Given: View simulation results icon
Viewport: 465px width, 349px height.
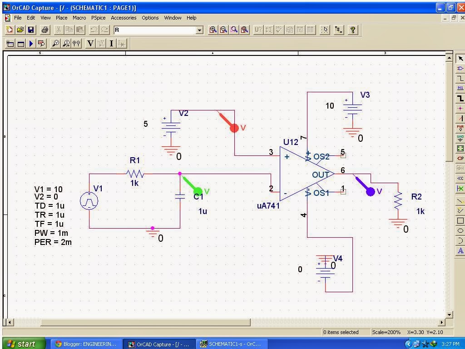Looking at the screenshot, I should click(41, 44).
